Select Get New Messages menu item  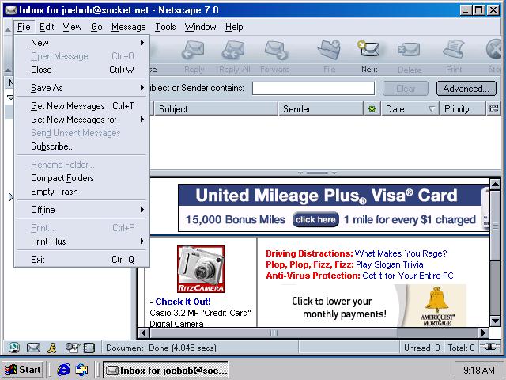[x=82, y=106]
